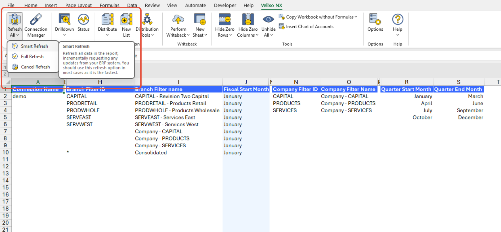Click the New Sheet writeback icon
Viewport: 501px width, 232px height.
pos(200,19)
